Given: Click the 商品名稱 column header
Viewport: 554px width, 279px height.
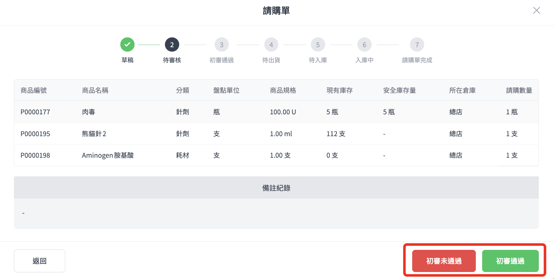Looking at the screenshot, I should tap(95, 90).
